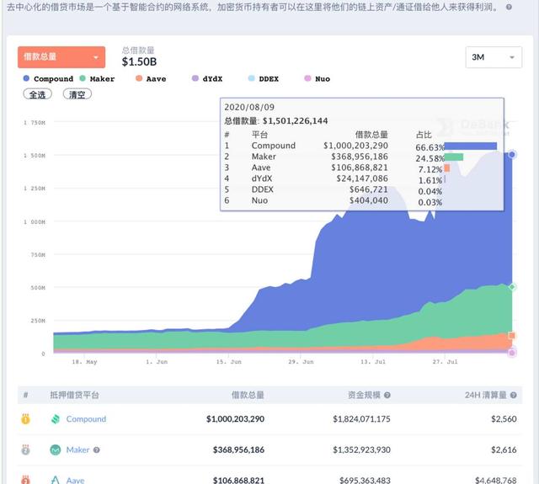Open the Aave platform link
The width and height of the screenshot is (539, 484).
[x=75, y=480]
